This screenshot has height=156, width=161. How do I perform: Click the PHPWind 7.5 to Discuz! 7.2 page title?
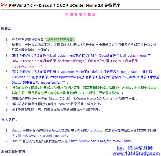[64, 5]
